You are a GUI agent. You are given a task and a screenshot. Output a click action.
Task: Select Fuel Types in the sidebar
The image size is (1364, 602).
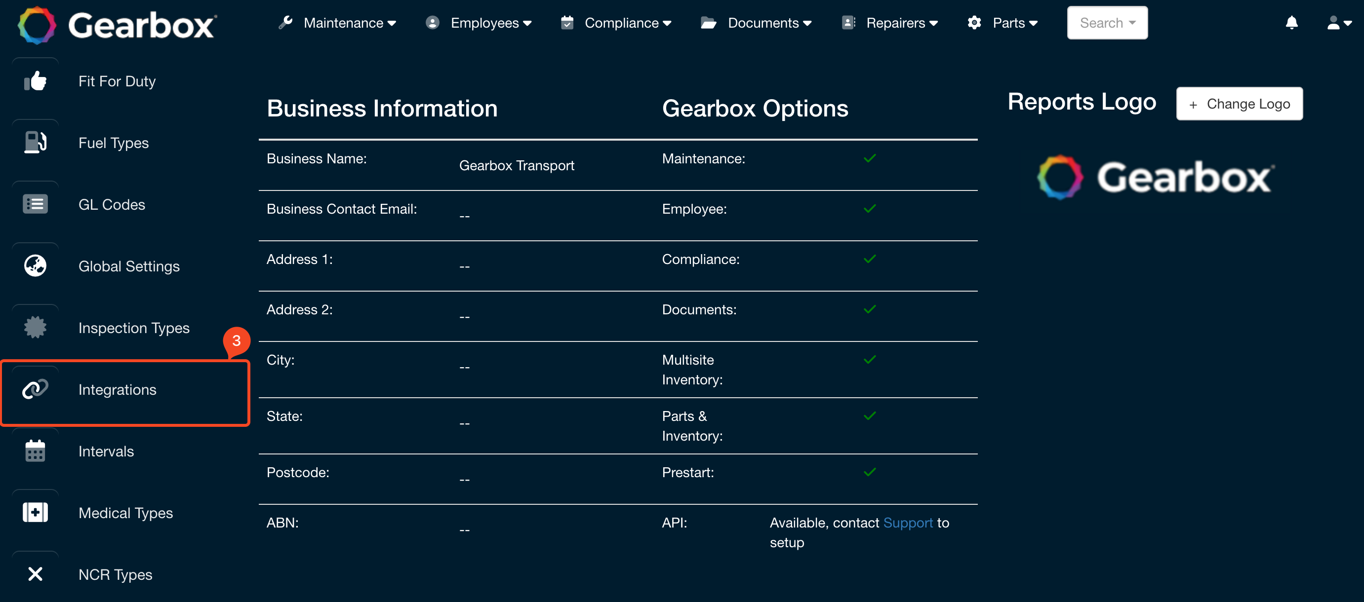[113, 143]
